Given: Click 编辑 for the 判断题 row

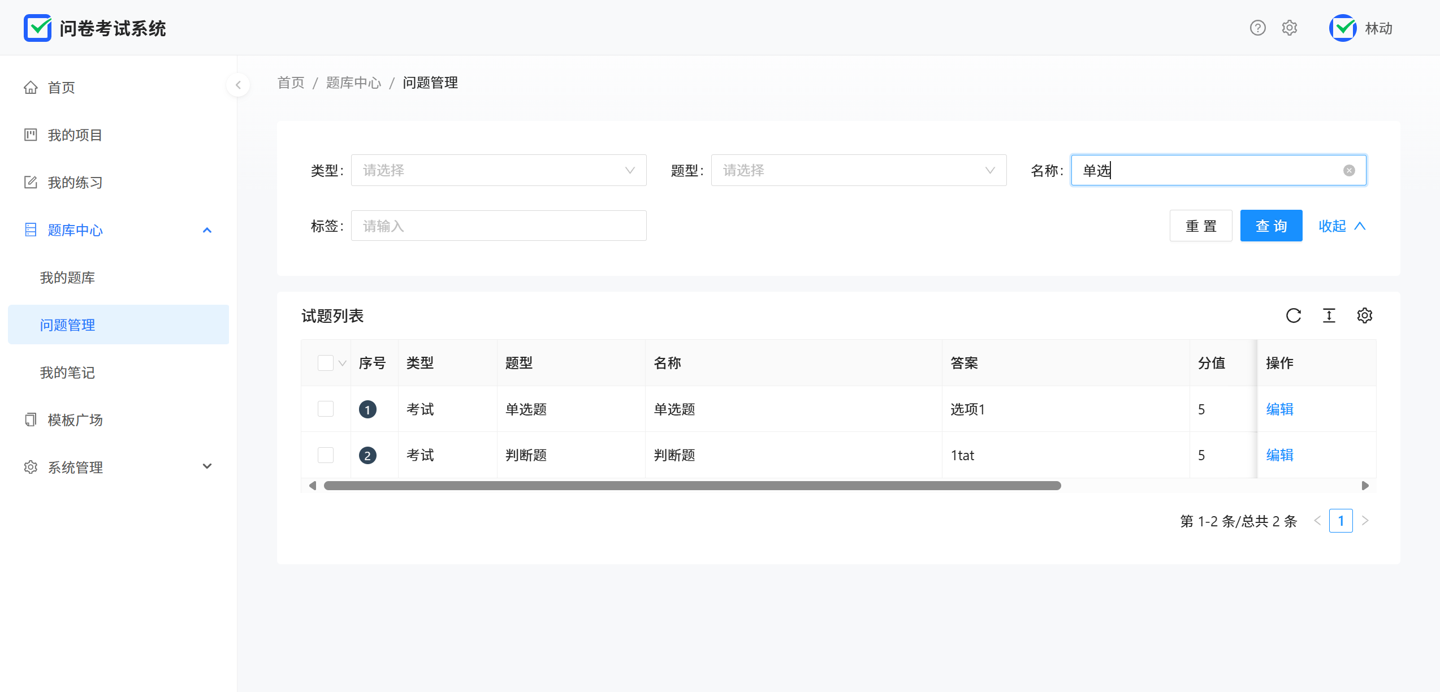Looking at the screenshot, I should (x=1279, y=455).
